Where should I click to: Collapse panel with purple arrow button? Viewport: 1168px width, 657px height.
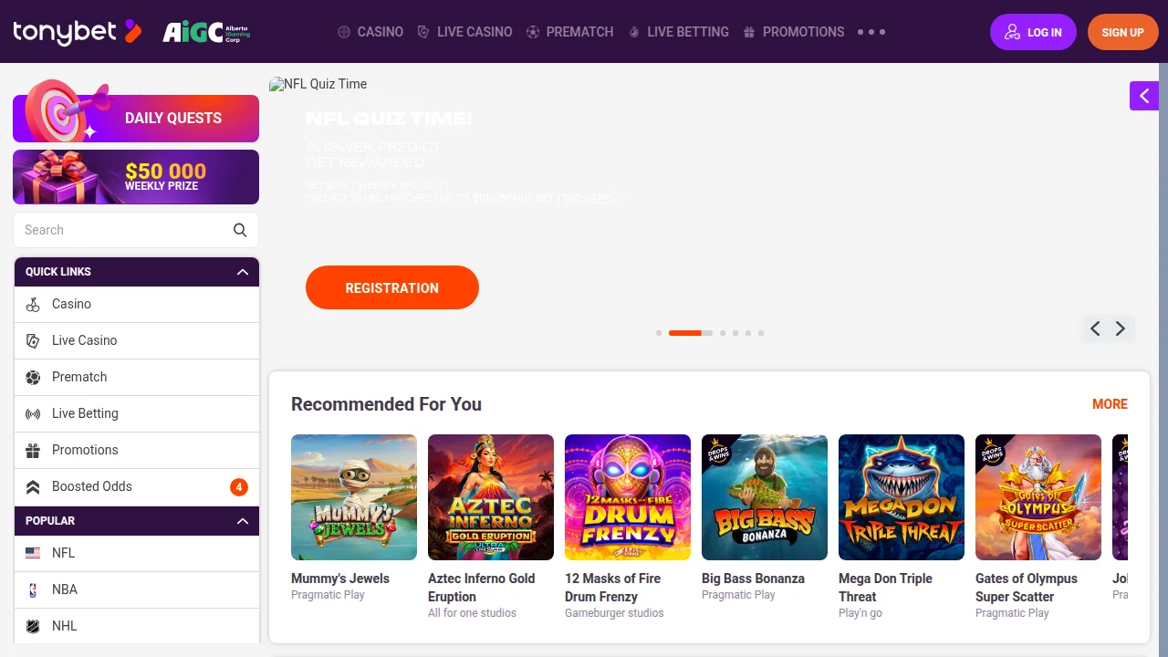click(1144, 96)
